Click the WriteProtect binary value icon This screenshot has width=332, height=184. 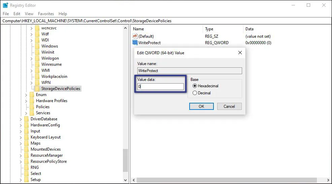(x=135, y=42)
